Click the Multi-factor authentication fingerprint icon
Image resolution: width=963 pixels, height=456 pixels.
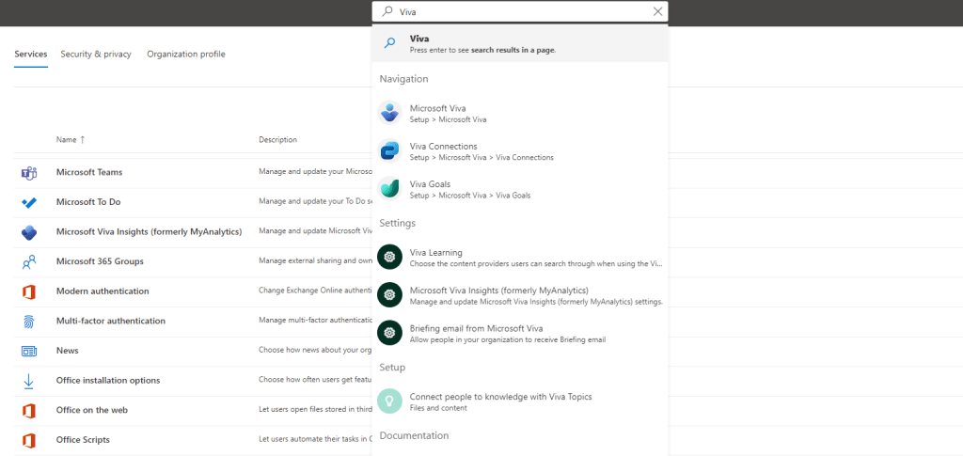point(29,321)
